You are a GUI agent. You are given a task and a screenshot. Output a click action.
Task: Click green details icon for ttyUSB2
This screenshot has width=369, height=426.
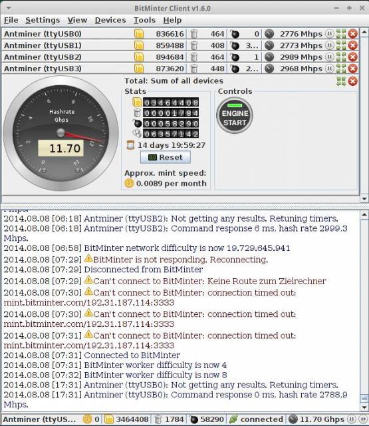point(341,57)
